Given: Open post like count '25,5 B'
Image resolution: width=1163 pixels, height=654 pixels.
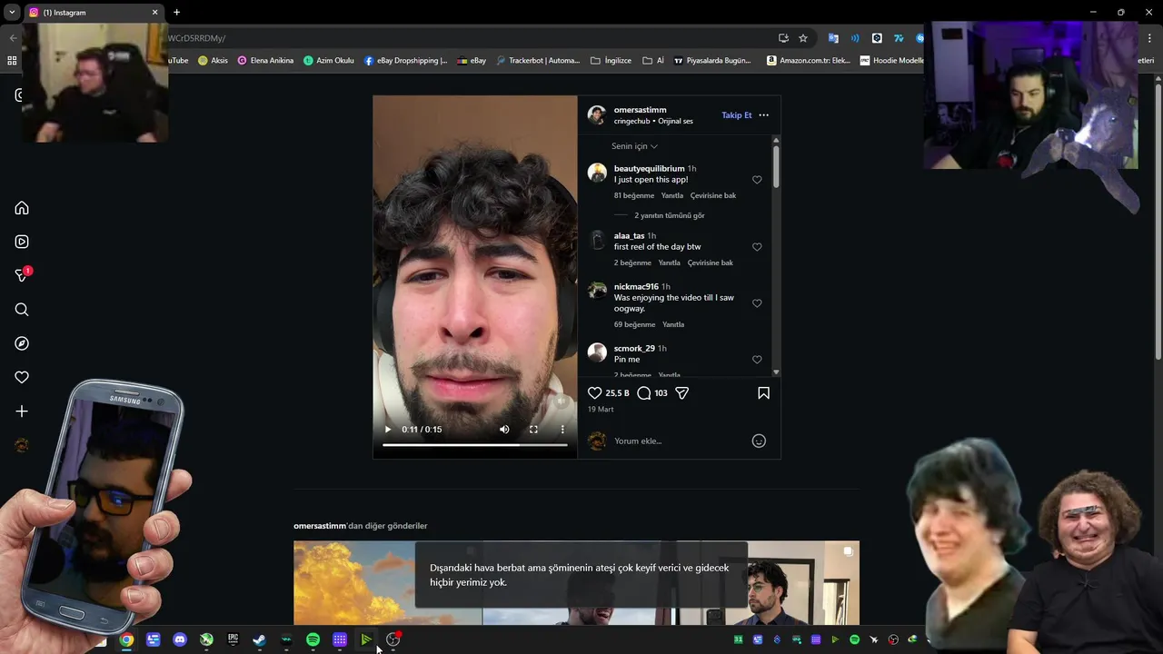Looking at the screenshot, I should pyautogui.click(x=618, y=393).
